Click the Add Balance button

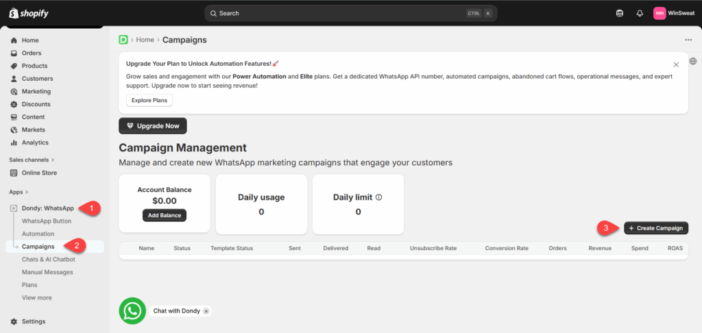165,215
